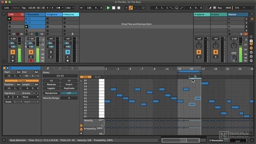
Task: Toggle track 4 activator button
Action: 68,52
